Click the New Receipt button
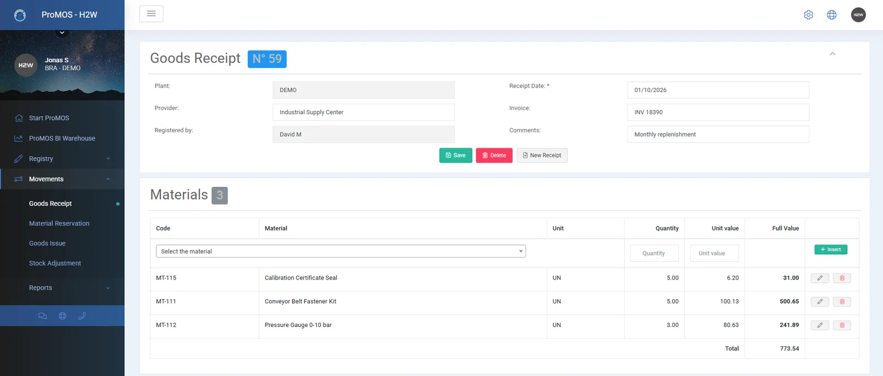Viewport: 883px width, 376px height. [x=542, y=155]
